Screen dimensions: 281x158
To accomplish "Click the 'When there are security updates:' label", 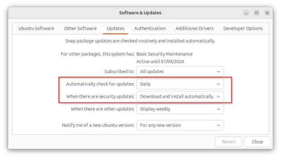I will click(100, 97).
